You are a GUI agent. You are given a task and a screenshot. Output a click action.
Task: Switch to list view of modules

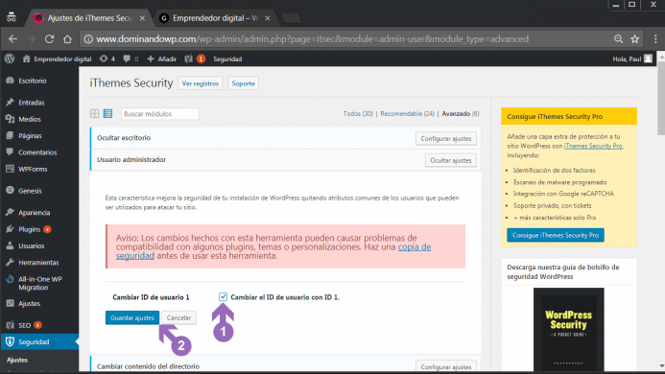[107, 114]
